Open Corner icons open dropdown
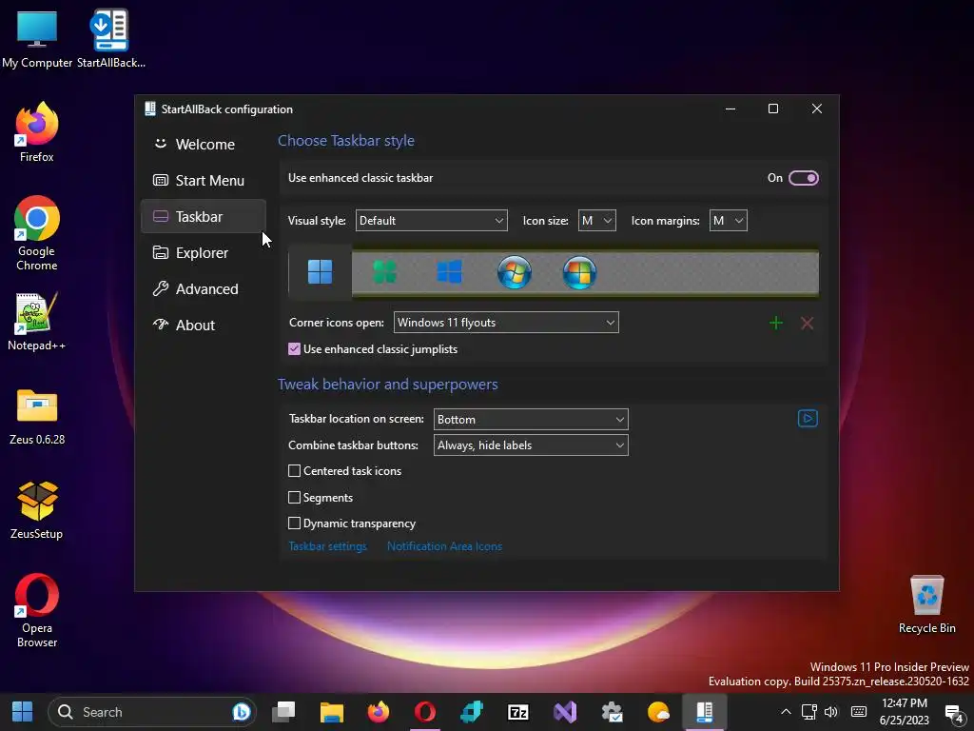Screen dimensions: 974x731 coord(506,323)
